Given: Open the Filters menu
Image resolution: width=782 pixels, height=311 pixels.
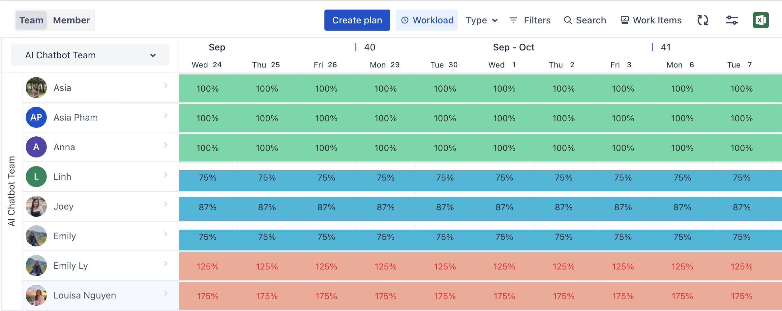Looking at the screenshot, I should click(530, 20).
